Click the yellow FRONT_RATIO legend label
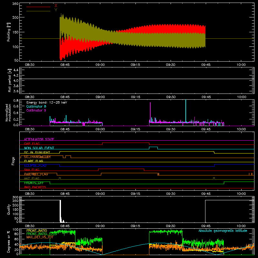 click(37, 231)
